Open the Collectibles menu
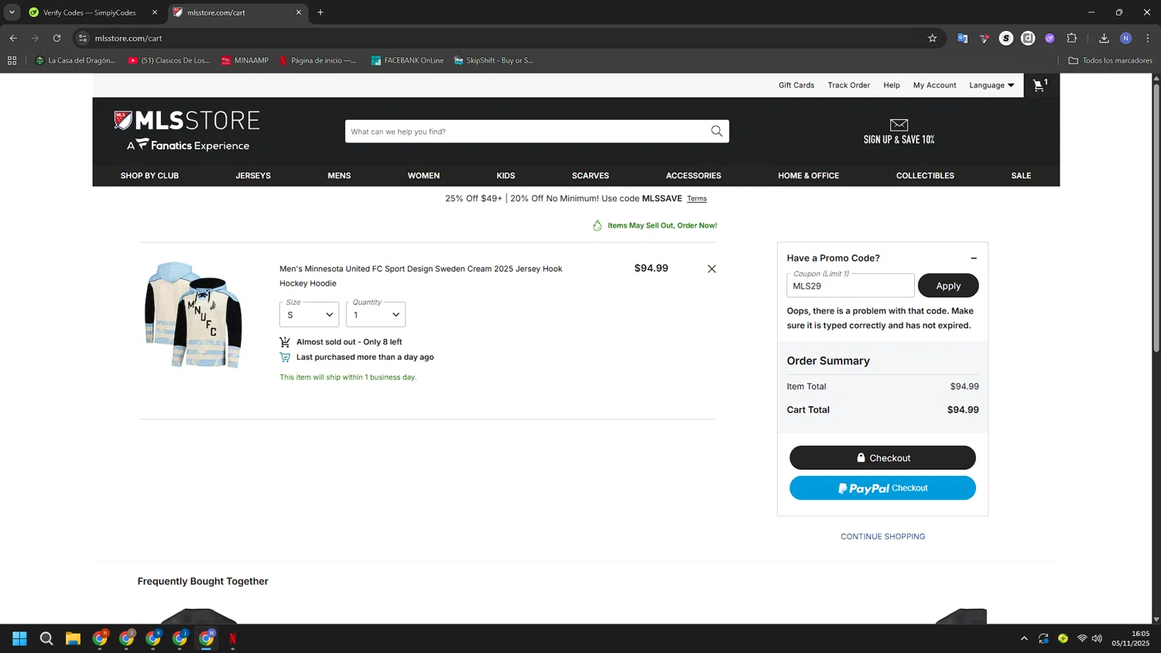The height and width of the screenshot is (653, 1161). pyautogui.click(x=925, y=176)
